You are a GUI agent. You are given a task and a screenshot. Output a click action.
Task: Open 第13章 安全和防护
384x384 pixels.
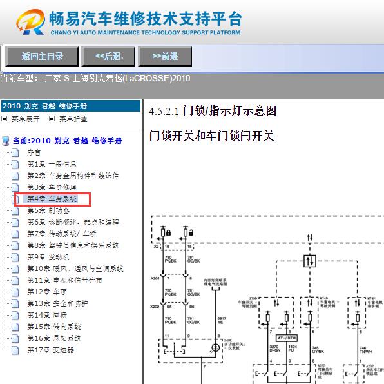click(x=57, y=303)
